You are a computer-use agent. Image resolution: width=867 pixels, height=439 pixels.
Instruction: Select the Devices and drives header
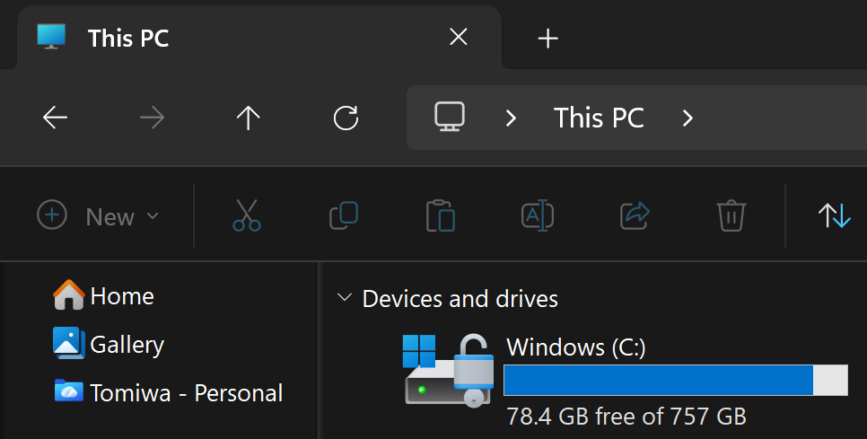pos(460,299)
